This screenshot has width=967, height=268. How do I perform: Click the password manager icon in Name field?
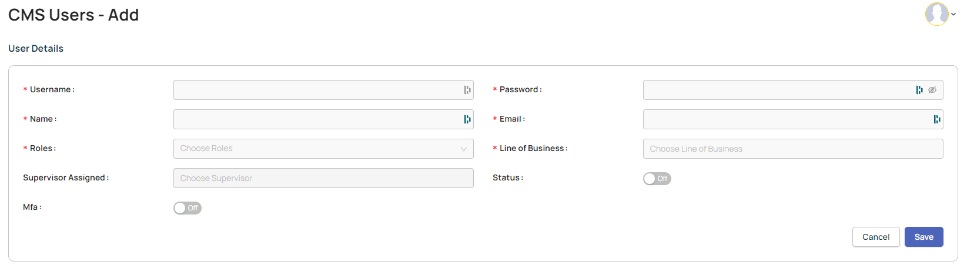pyautogui.click(x=467, y=119)
